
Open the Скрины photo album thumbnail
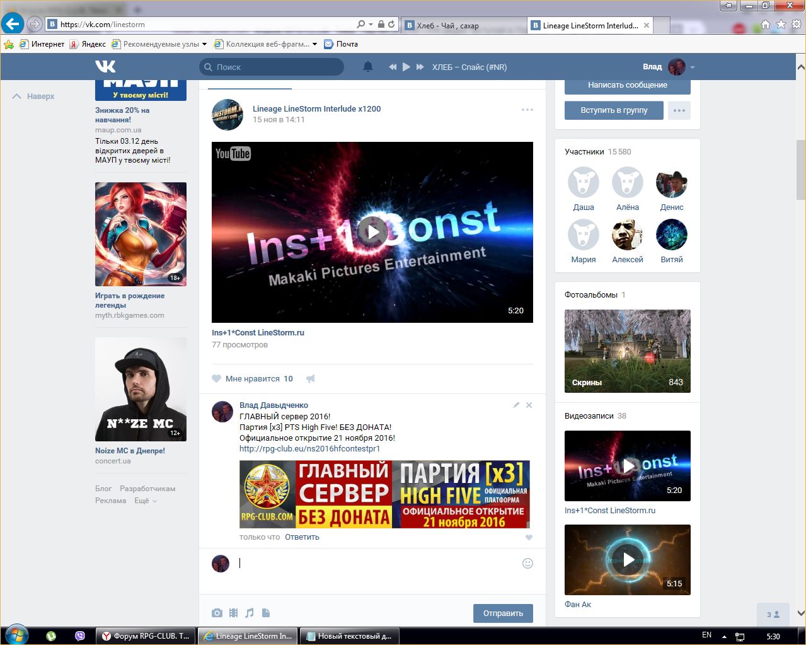coord(628,351)
